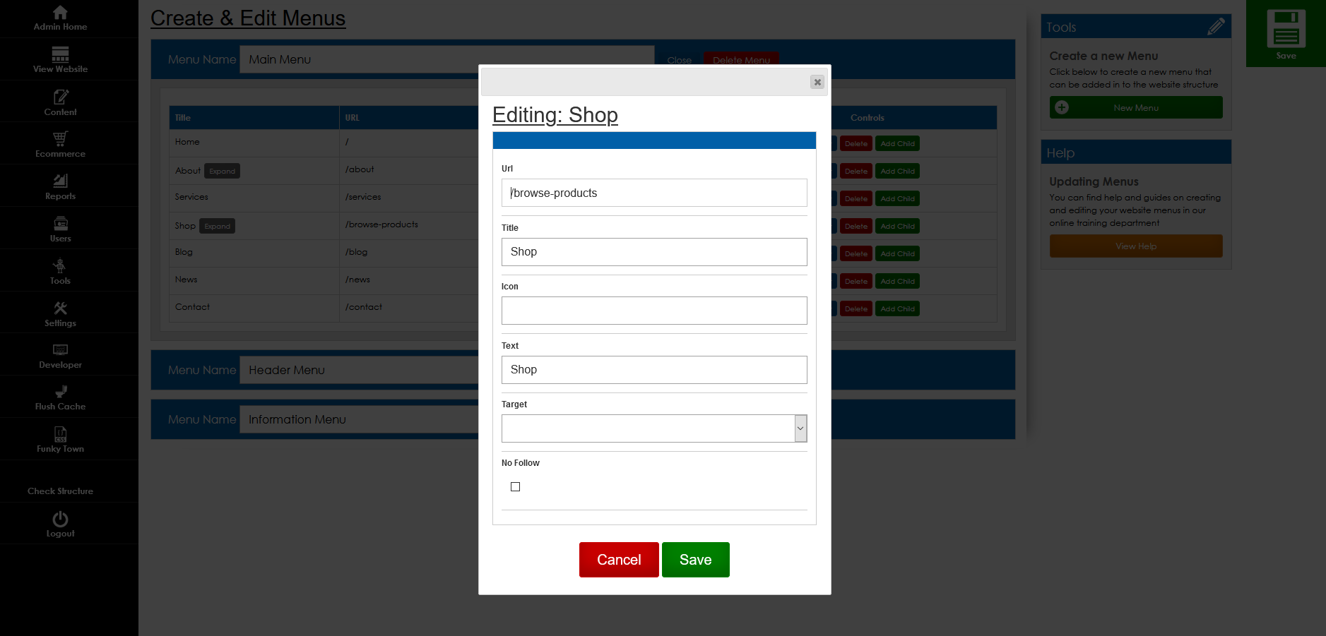The width and height of the screenshot is (1326, 636).
Task: Click Close next to Main Menu name
Action: point(680,60)
